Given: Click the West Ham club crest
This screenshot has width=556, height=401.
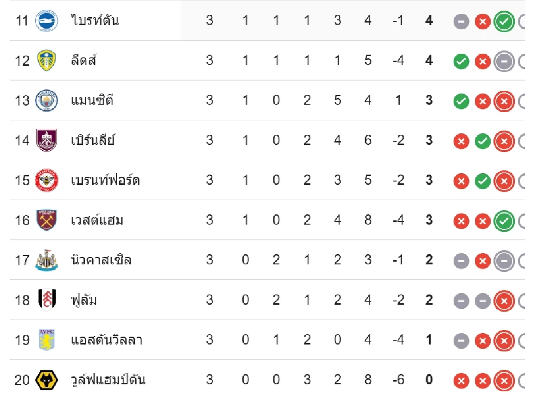Looking at the screenshot, I should [x=47, y=220].
